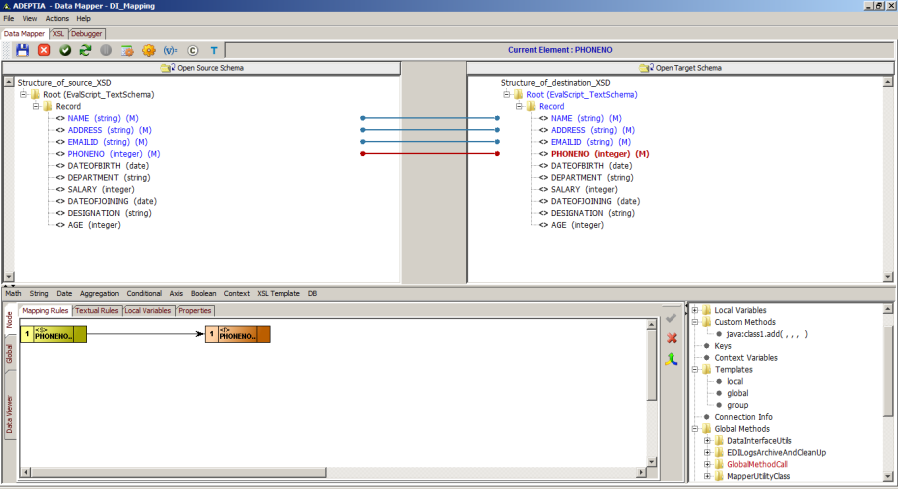Click the blue T toolbar icon
This screenshot has height=489, width=898.
(x=213, y=49)
